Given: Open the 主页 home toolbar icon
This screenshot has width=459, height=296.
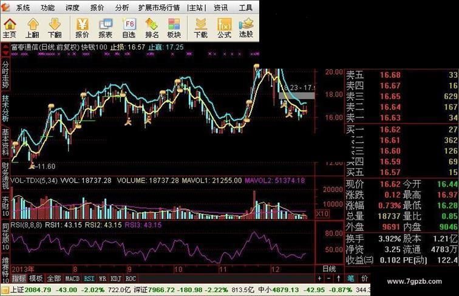Looking at the screenshot, I should click(10, 28).
